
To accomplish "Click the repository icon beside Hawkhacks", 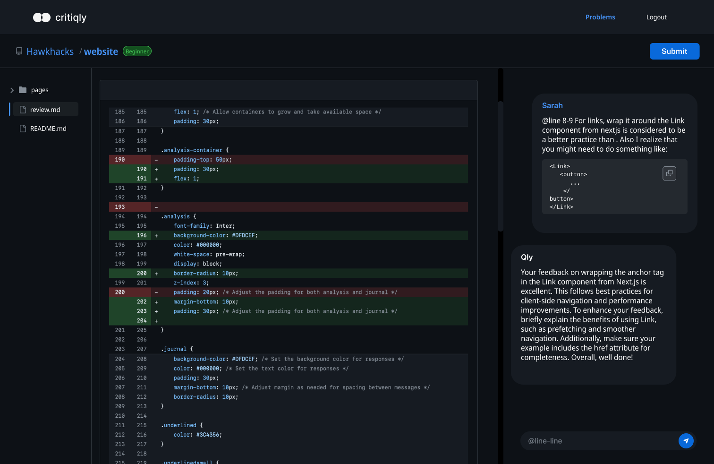I will (x=19, y=52).
